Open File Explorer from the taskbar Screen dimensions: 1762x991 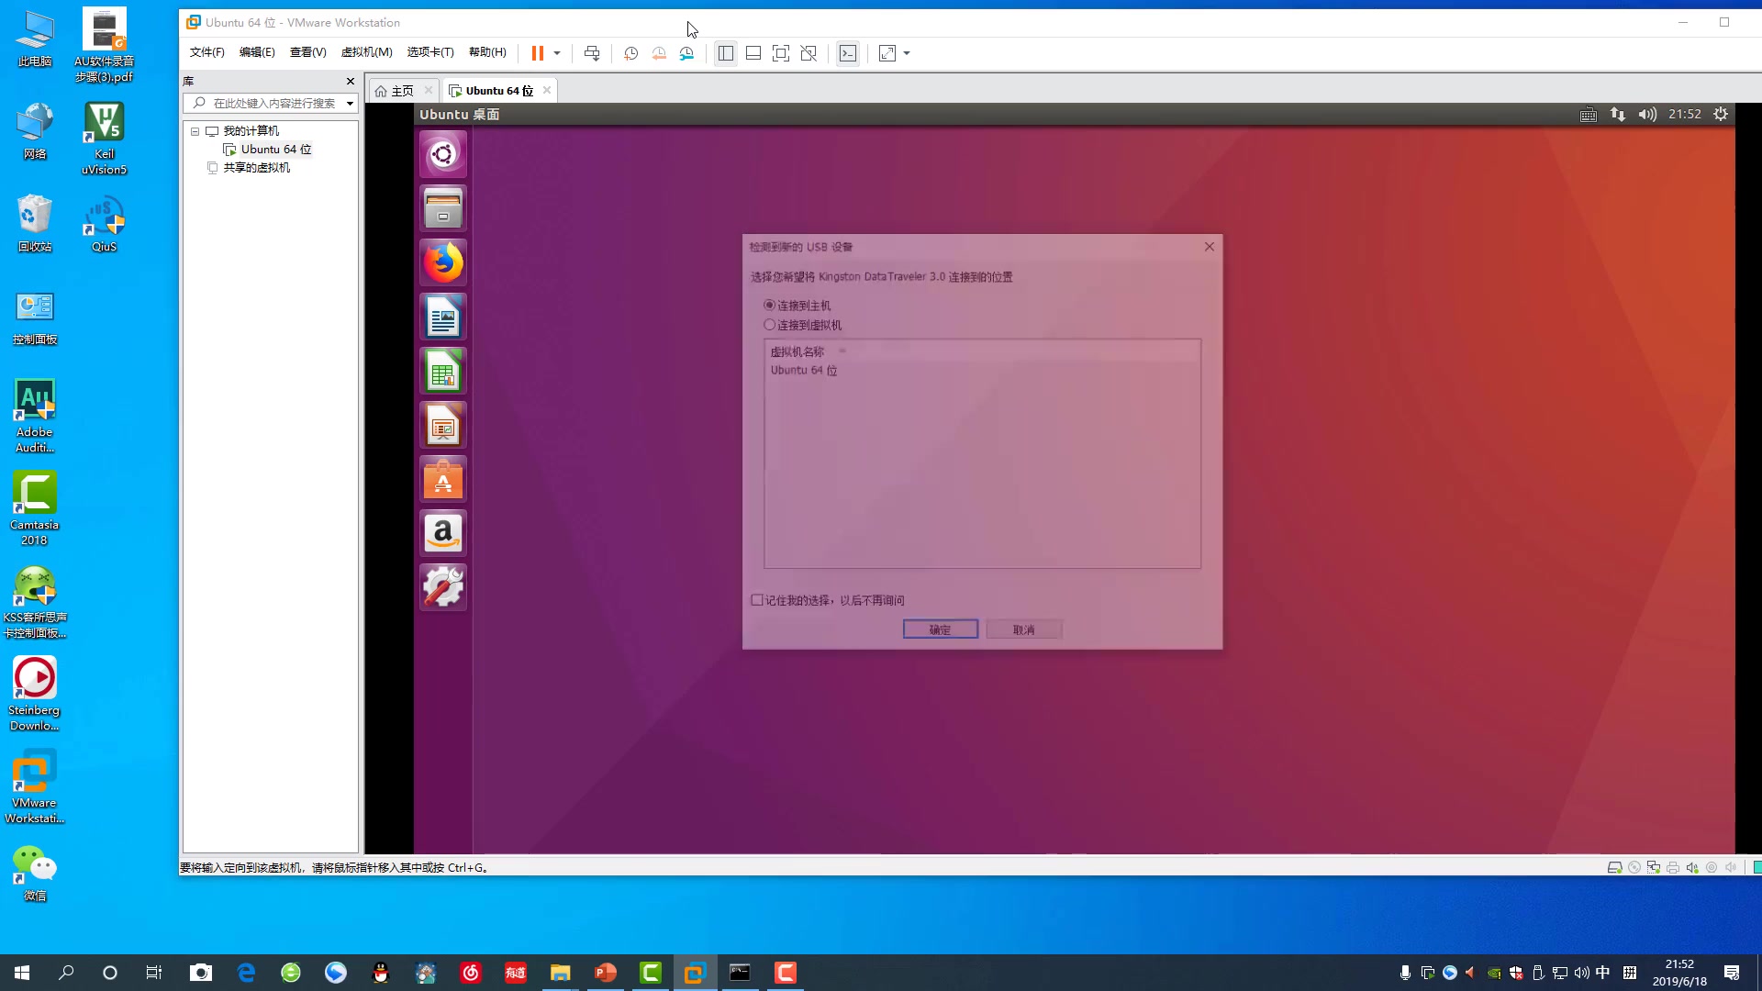(x=560, y=973)
